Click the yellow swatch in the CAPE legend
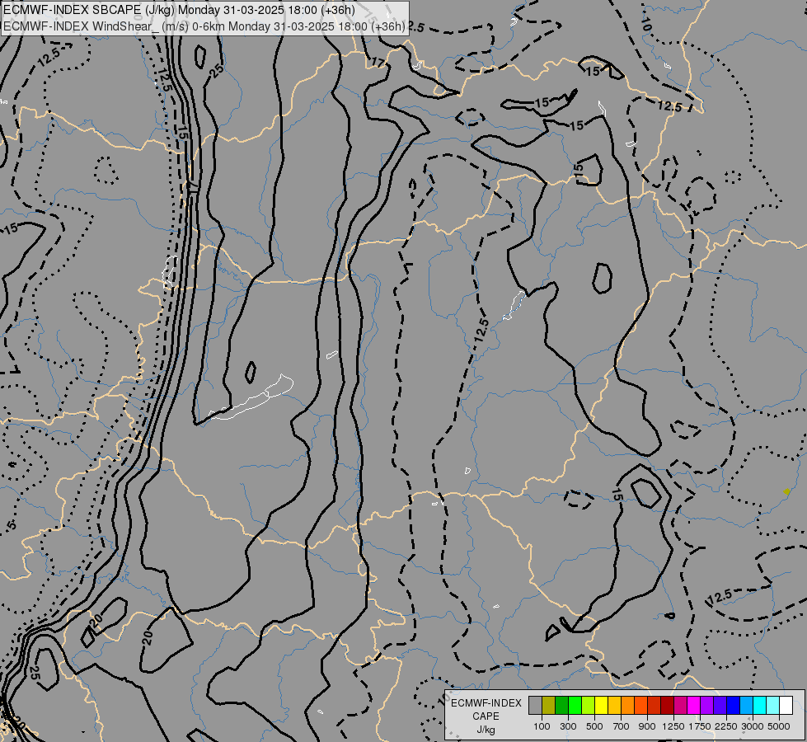This screenshot has width=807, height=742. (x=601, y=705)
